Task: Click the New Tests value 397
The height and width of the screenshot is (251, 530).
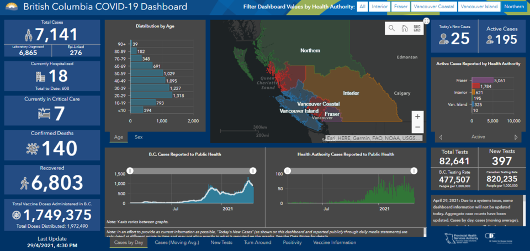Action: (502, 161)
